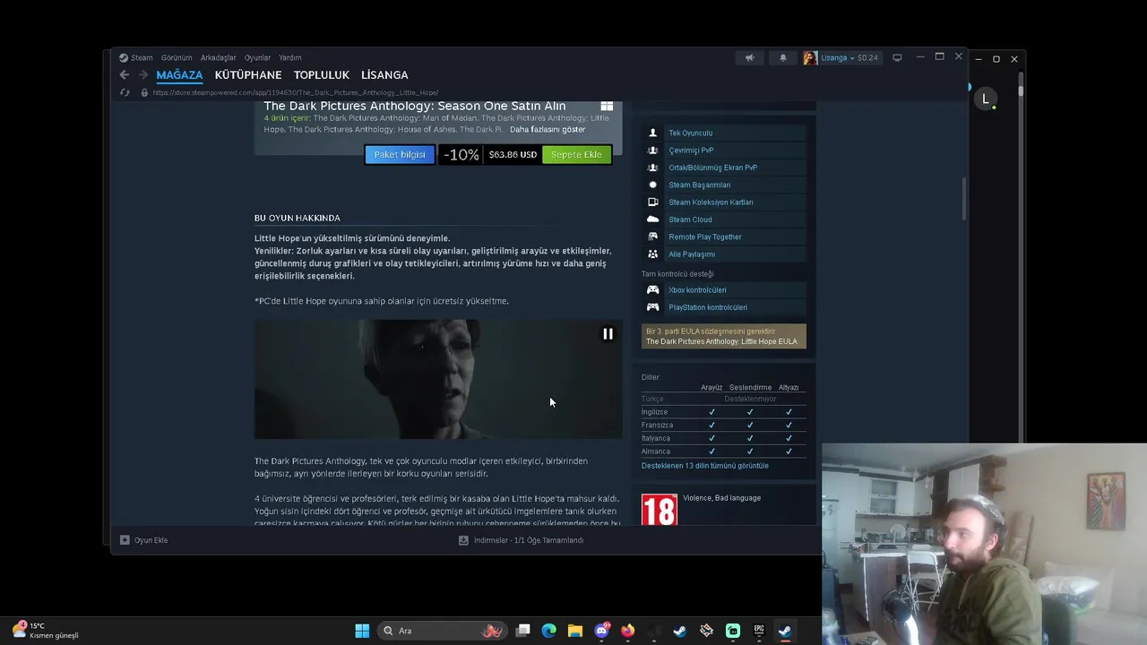
Task: Click the 18 age rating badge
Action: pyautogui.click(x=660, y=509)
